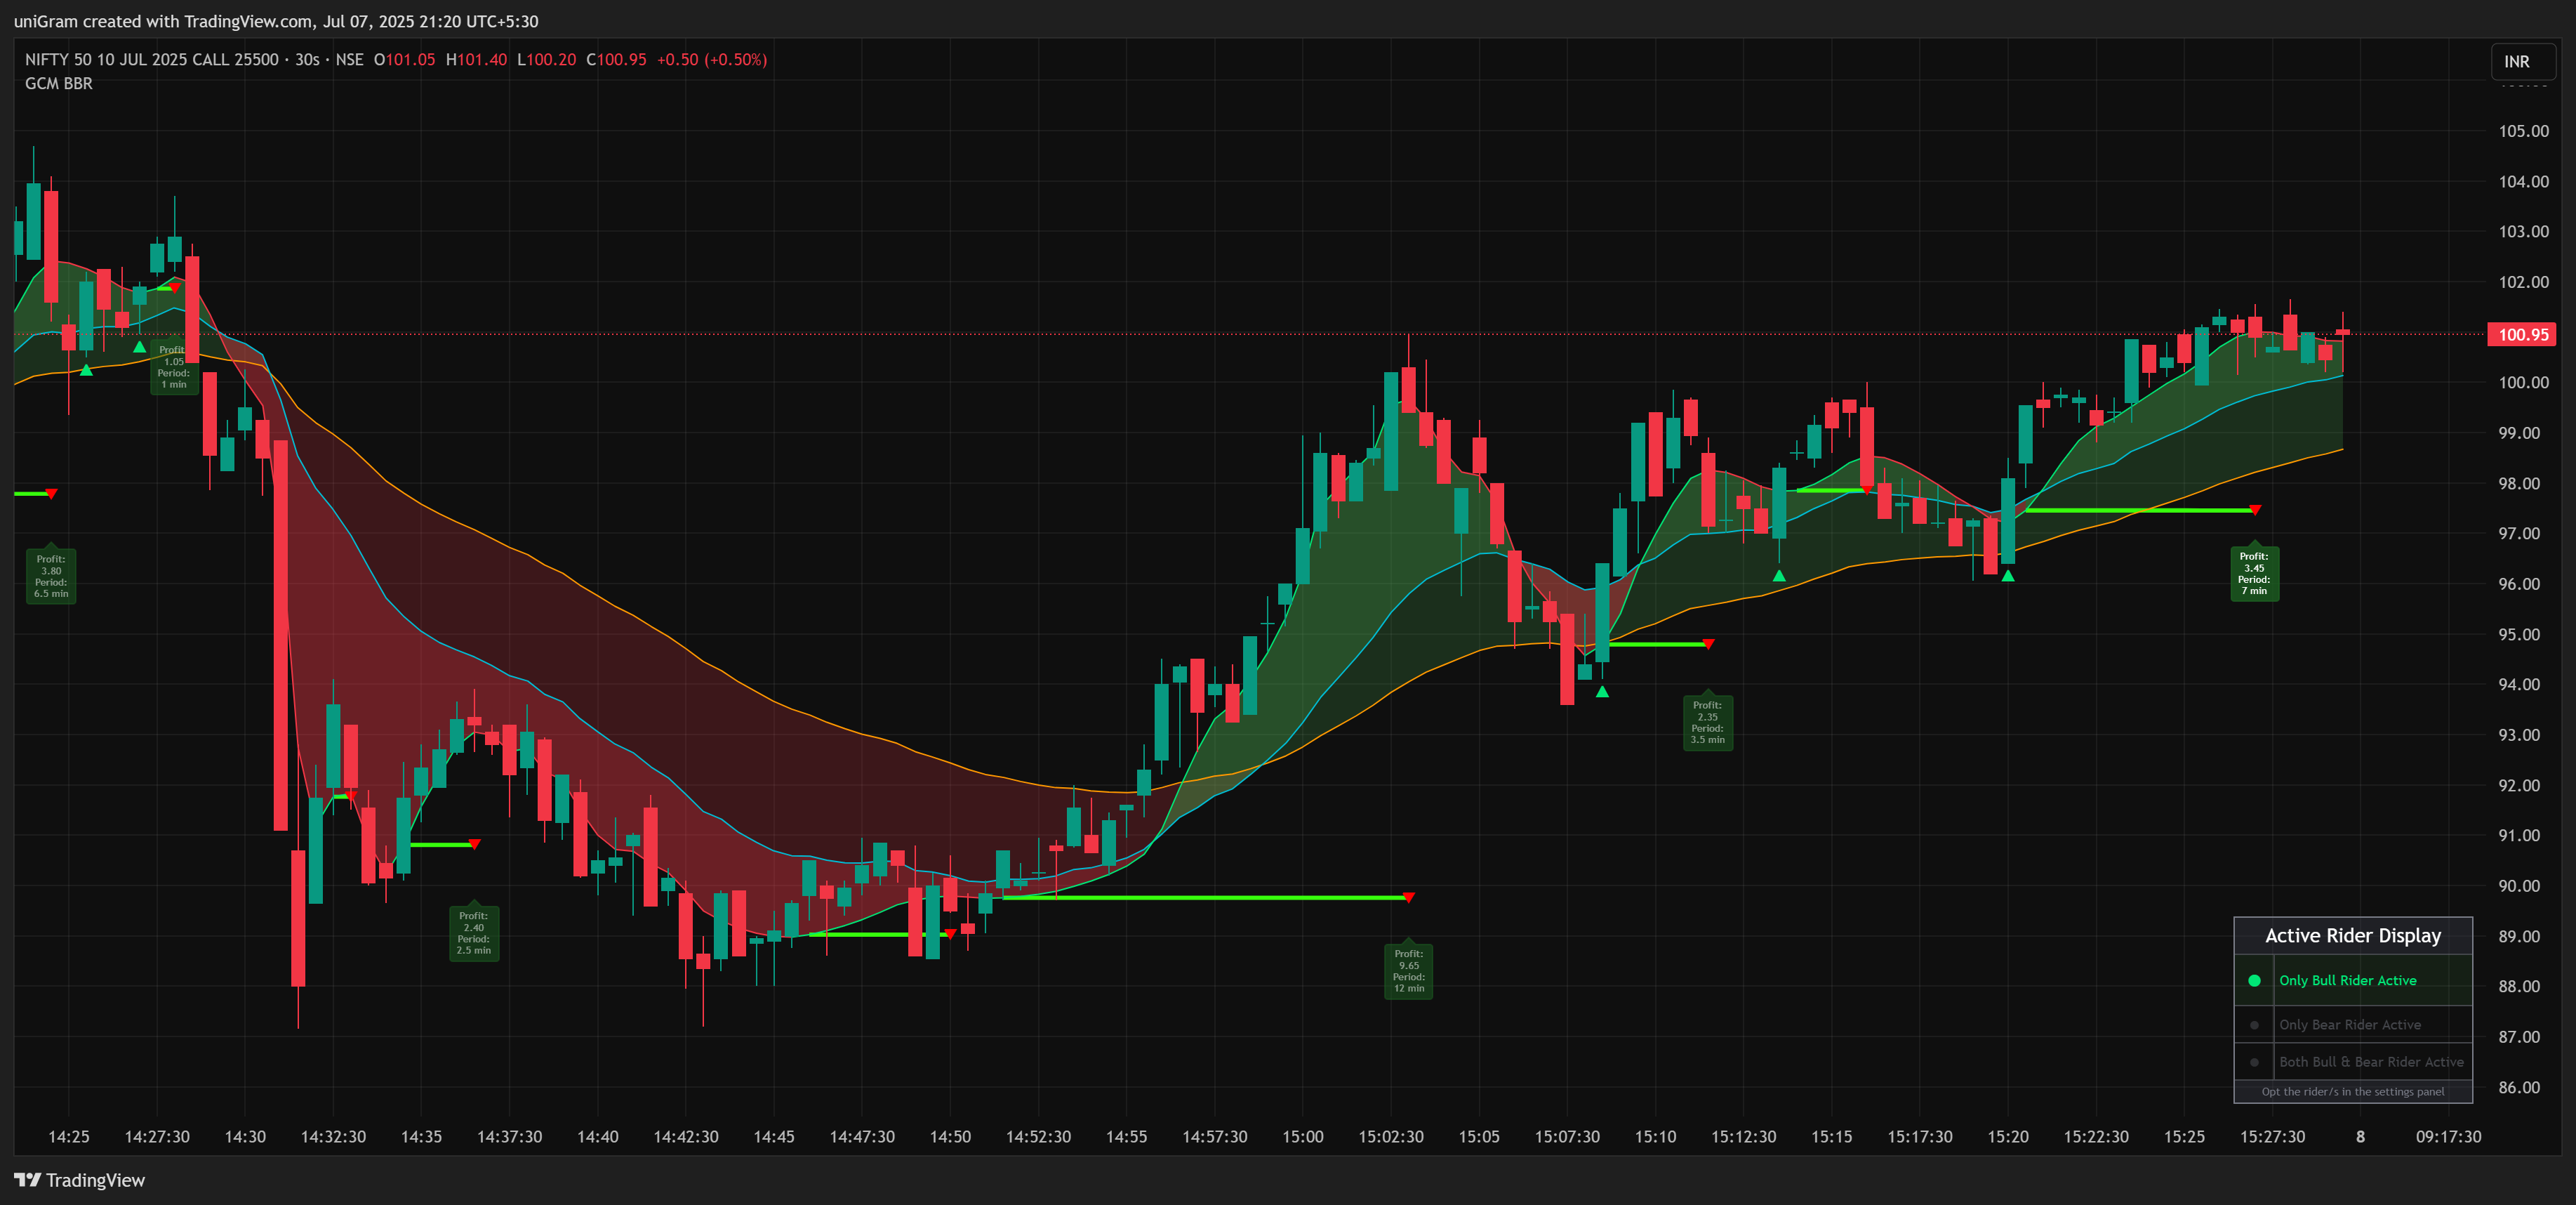Click the 86.00 price scale label
Viewport: 2576px width, 1205px height.
coord(2518,1087)
